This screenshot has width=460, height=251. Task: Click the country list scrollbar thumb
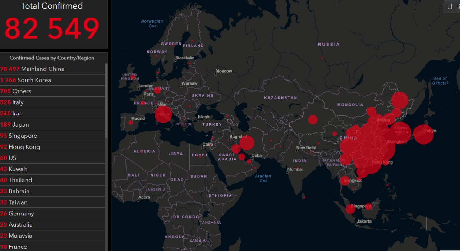pos(106,101)
